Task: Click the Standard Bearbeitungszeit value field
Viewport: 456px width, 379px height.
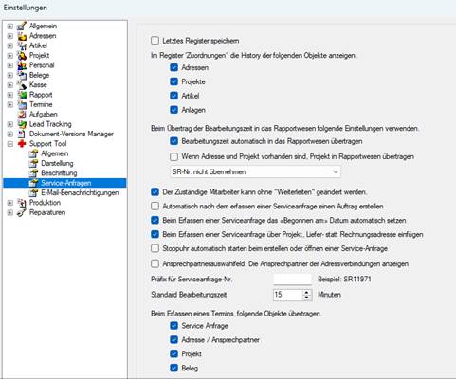Action: point(288,295)
